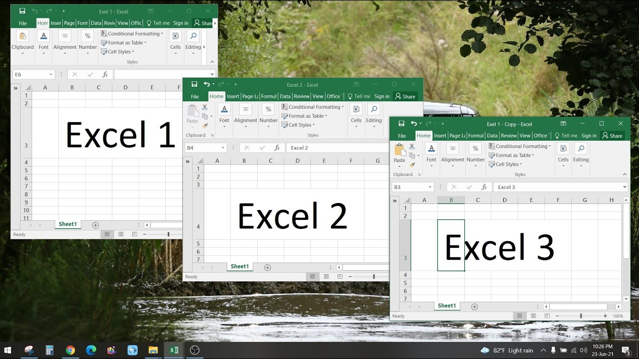Add a new sheet in the Excel 2 window

pos(268,267)
